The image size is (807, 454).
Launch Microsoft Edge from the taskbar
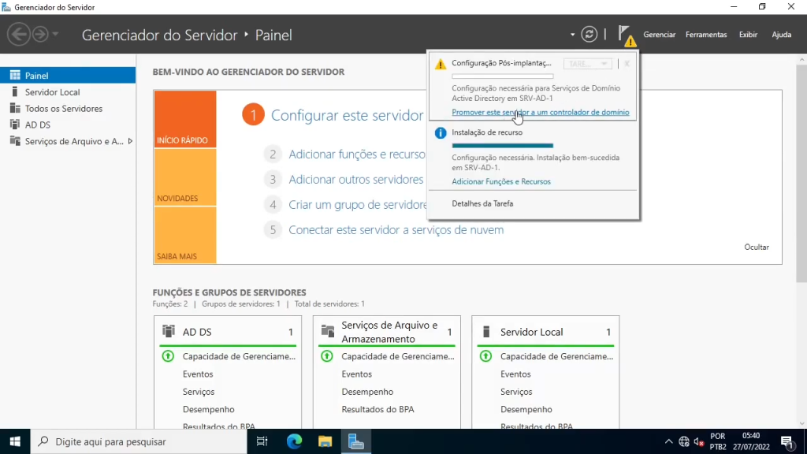coord(294,441)
